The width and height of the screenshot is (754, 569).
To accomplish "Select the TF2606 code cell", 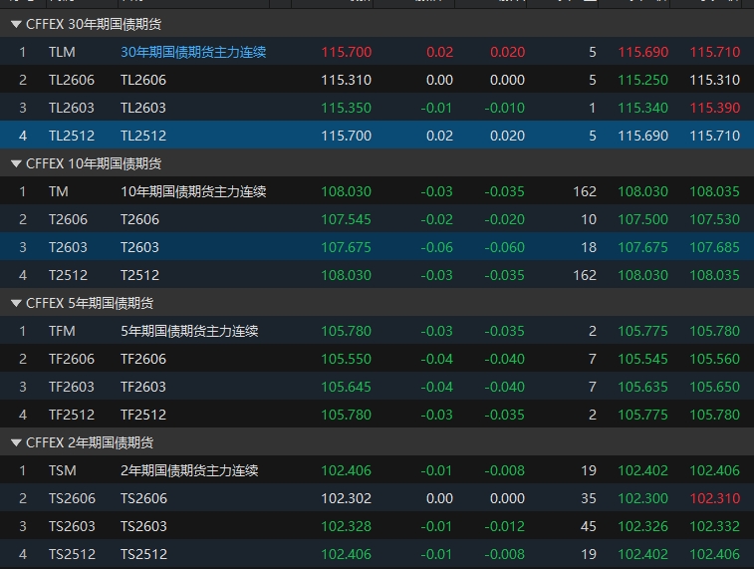I will click(x=72, y=359).
